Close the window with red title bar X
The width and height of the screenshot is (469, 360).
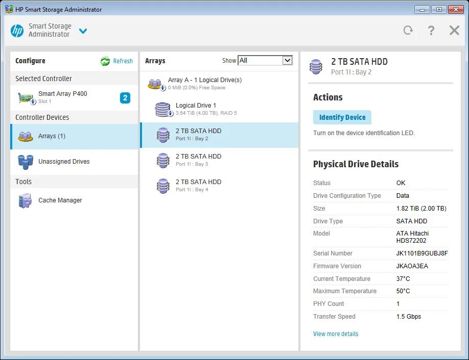point(456,10)
